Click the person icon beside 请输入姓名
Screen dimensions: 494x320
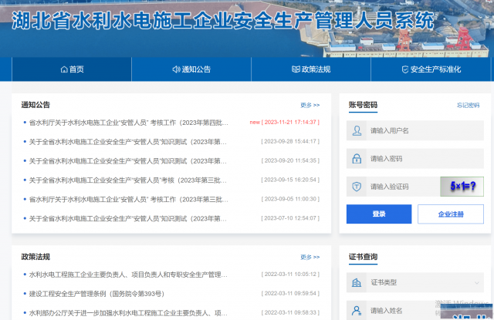click(x=357, y=311)
